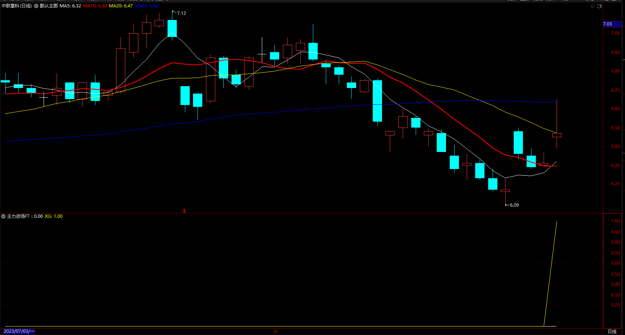The image size is (625, 335).
Task: Click the red S signal marker
Action: [185, 211]
